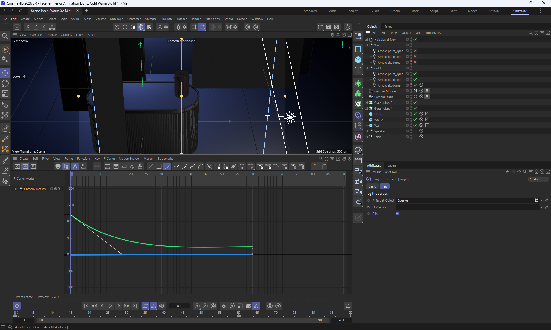The height and width of the screenshot is (330, 551).
Task: Click the Render to Picture Viewer icon
Action: pyautogui.click(x=329, y=27)
